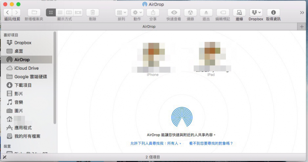
Task: Open 應用程式 Applications in the sidebar
Action: point(27,128)
